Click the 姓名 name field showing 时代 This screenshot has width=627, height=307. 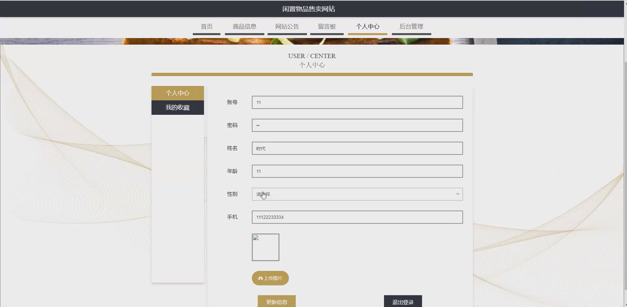(x=357, y=148)
